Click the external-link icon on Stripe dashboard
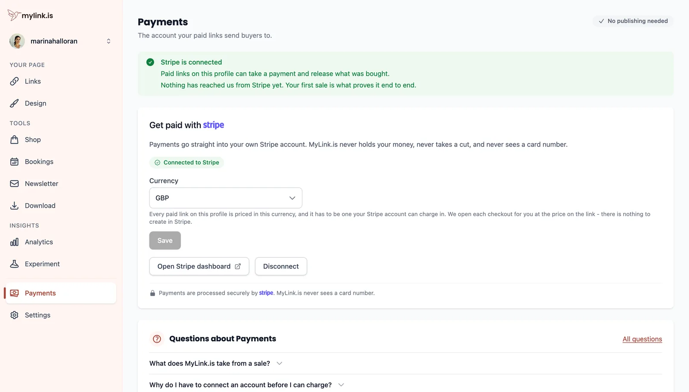689x392 pixels. point(238,266)
